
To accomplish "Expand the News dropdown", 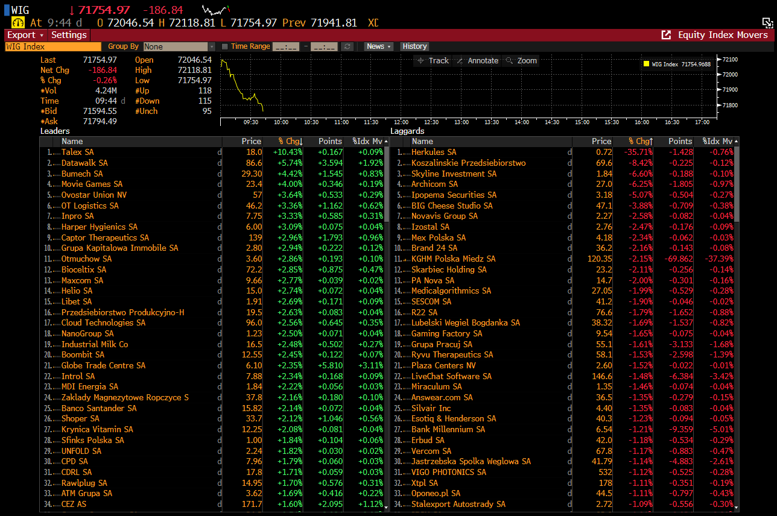I will (378, 46).
